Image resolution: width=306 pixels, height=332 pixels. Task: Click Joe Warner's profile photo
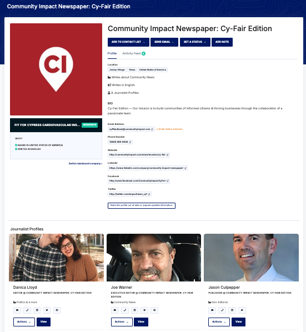click(154, 258)
